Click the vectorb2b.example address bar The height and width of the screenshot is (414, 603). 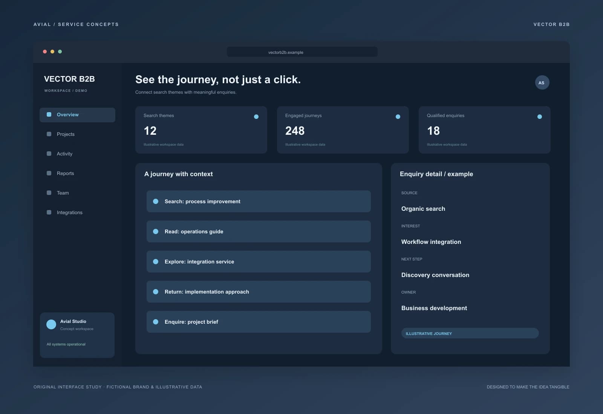pos(302,52)
